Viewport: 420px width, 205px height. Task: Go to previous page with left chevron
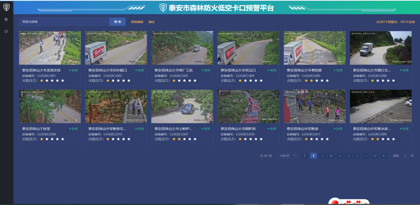[304, 156]
